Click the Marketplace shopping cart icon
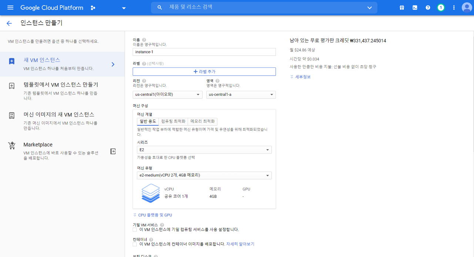This screenshot has height=257, width=474. point(11,145)
